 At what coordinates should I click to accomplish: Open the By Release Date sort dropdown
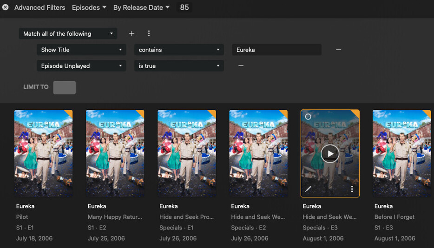coord(141,7)
